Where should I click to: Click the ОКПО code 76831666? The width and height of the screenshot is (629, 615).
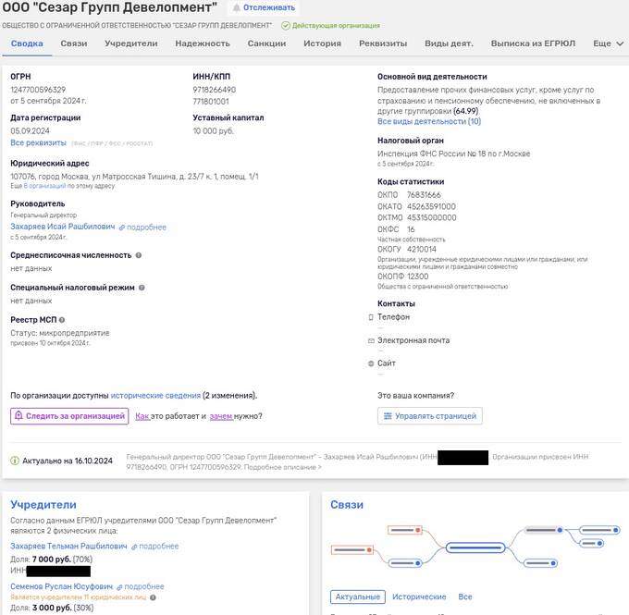tap(424, 195)
